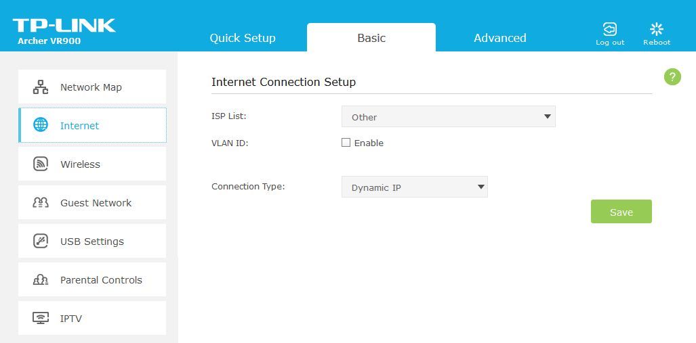Open the USB Settings icon
Viewport: 696px width, 343px height.
41,241
